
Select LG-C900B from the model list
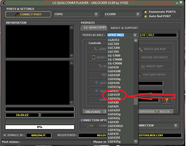pos(120,59)
